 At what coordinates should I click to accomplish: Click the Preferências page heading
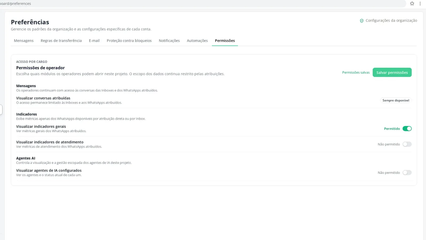click(x=30, y=22)
